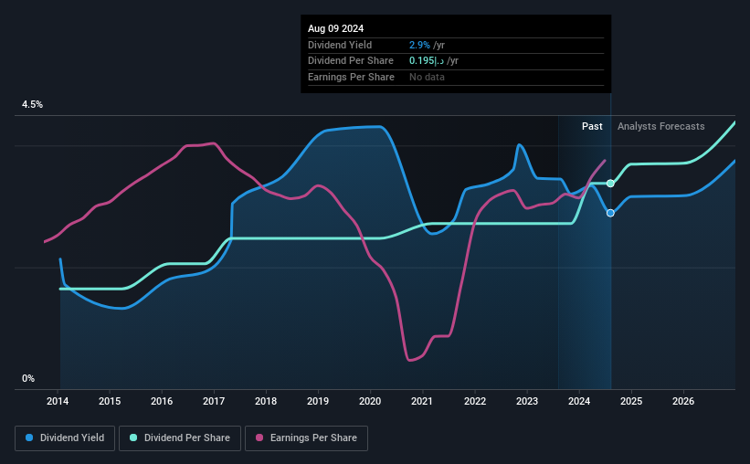Click the 2020 x-axis label
The width and height of the screenshot is (750, 464).
pyautogui.click(x=370, y=401)
